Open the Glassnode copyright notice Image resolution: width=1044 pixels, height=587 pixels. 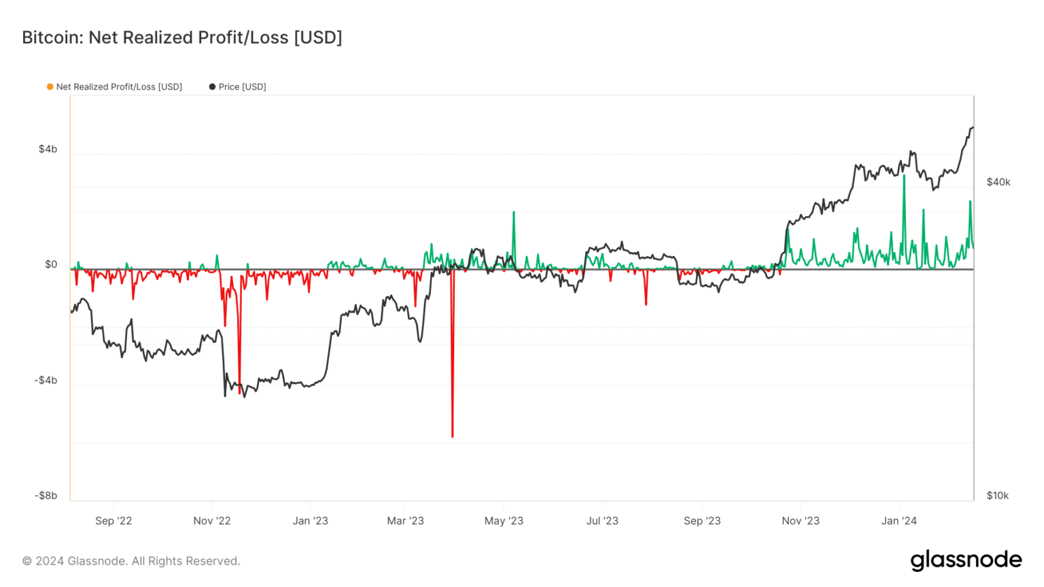point(131,561)
